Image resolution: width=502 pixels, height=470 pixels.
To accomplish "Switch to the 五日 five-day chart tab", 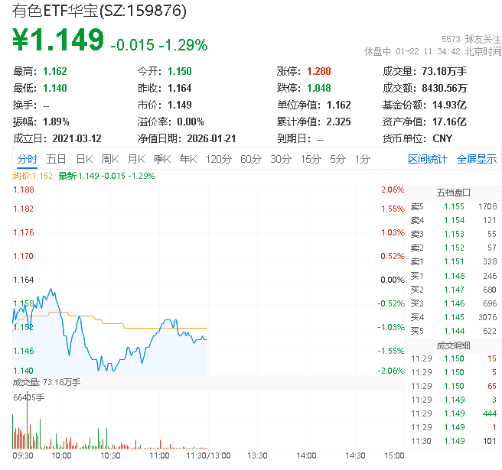I will [56, 159].
